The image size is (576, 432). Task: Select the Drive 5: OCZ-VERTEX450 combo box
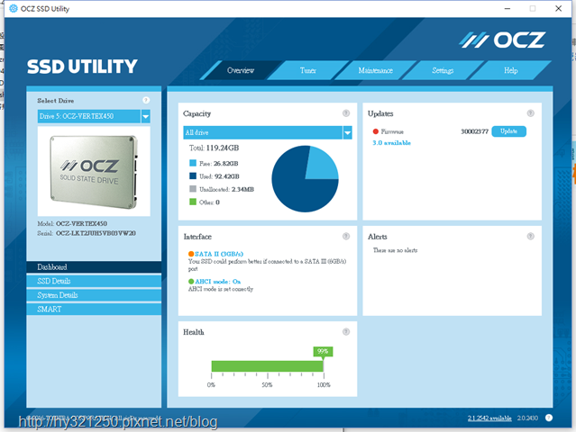[x=94, y=117]
